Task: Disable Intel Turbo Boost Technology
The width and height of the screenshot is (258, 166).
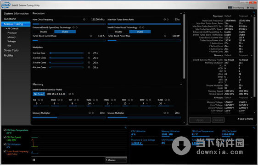Action: tap(118, 32)
